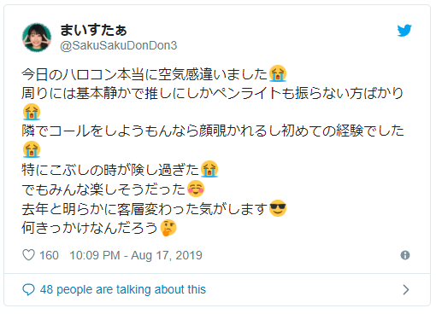Open '48 people are talking about this'
The image size is (436, 314).
pos(123,289)
